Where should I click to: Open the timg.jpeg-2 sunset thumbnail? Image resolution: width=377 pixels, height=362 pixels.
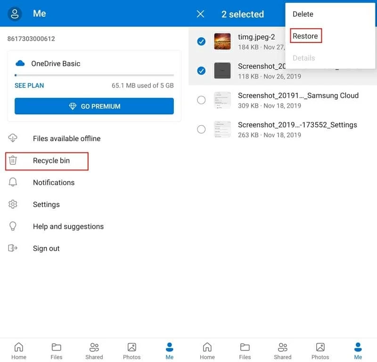[x=222, y=41]
